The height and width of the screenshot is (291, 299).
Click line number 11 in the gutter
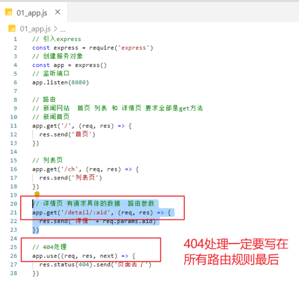(13, 126)
